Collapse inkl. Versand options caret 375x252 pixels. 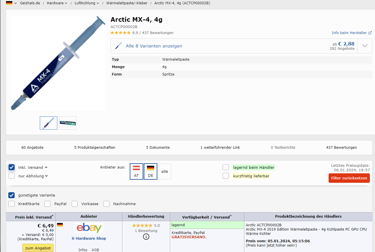click(46, 167)
